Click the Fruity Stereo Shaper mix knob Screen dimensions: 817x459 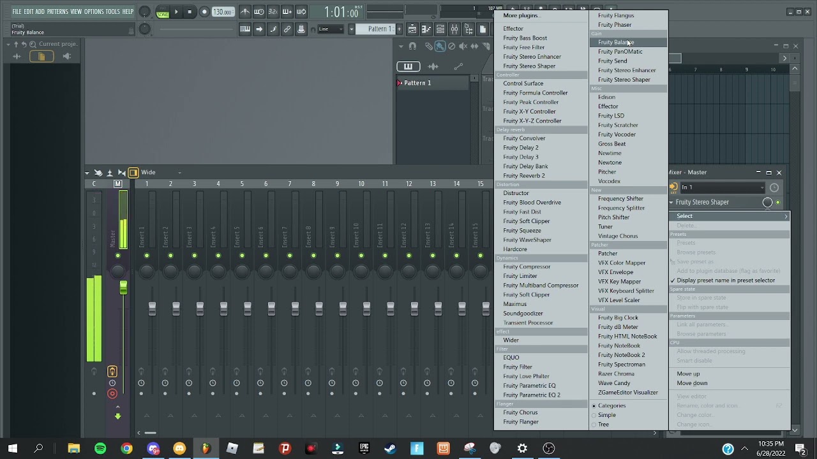pos(767,203)
